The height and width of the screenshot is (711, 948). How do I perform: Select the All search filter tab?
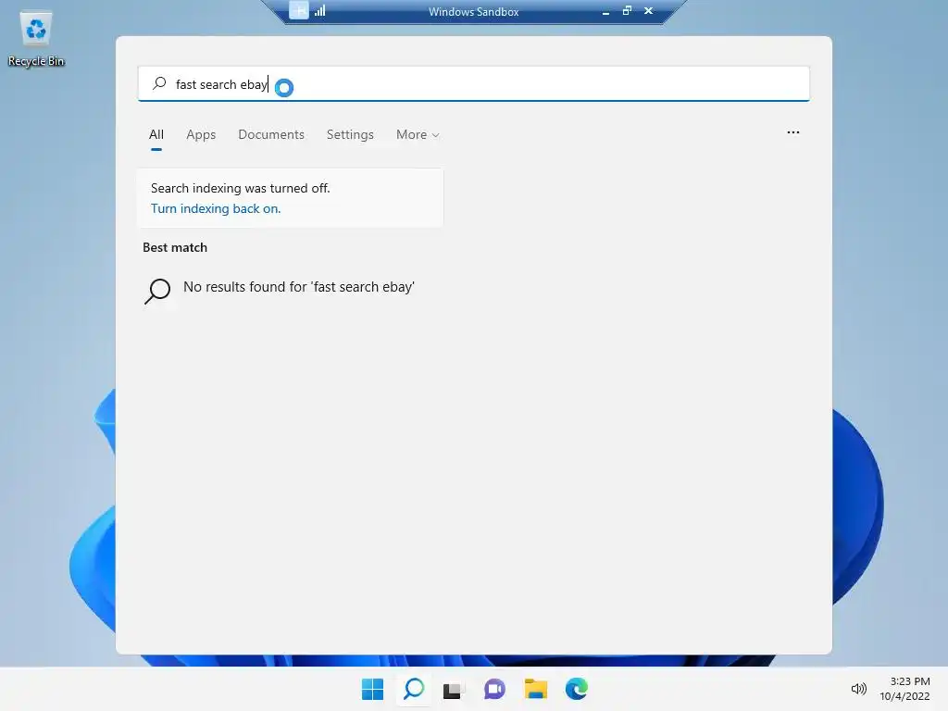click(x=156, y=135)
